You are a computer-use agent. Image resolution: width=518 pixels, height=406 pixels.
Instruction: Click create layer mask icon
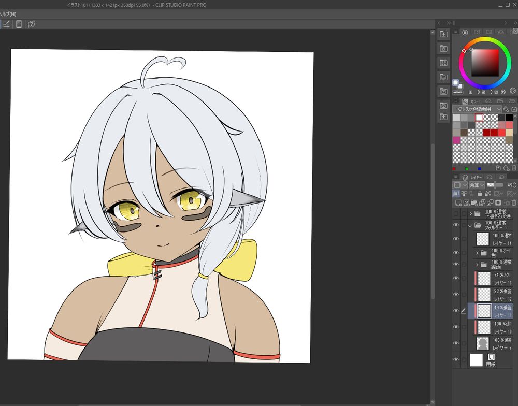click(x=498, y=202)
